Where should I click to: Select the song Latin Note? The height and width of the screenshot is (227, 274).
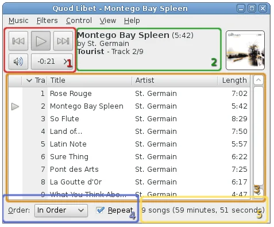[x=129, y=144]
